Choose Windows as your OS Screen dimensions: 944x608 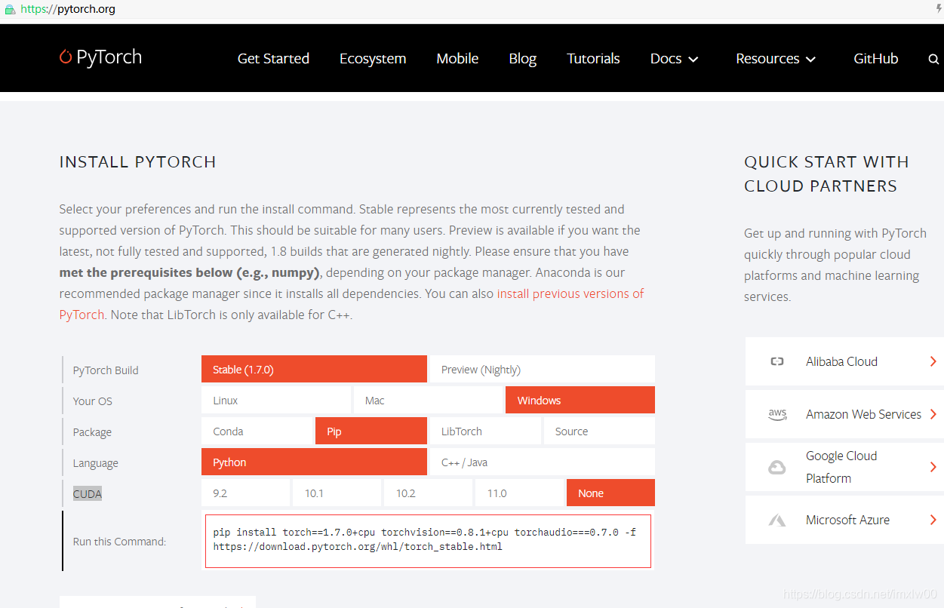point(580,401)
